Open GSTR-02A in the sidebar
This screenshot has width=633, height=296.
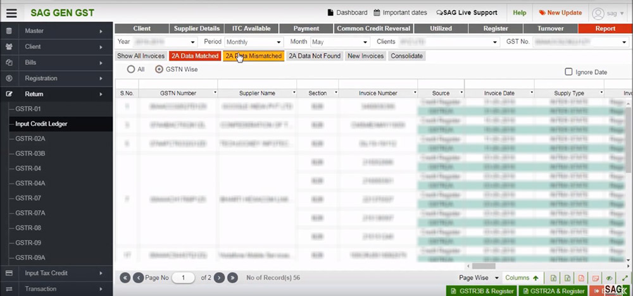[x=30, y=139]
